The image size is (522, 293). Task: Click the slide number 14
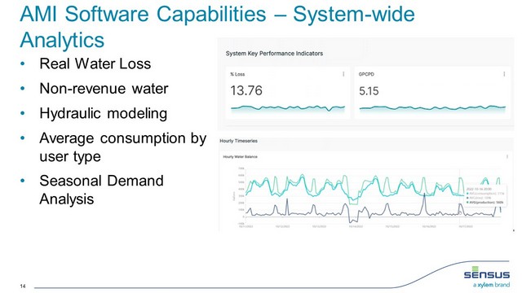(x=23, y=286)
